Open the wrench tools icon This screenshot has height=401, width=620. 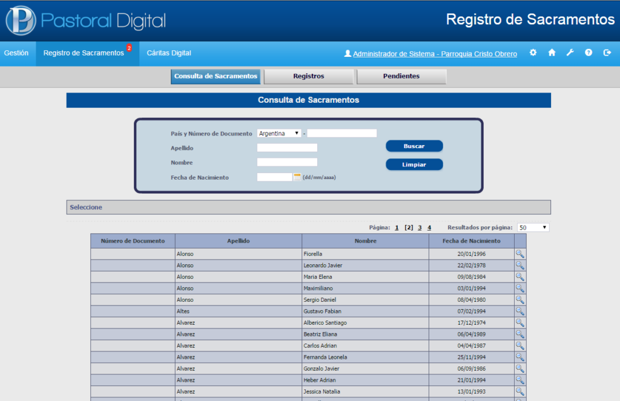570,53
